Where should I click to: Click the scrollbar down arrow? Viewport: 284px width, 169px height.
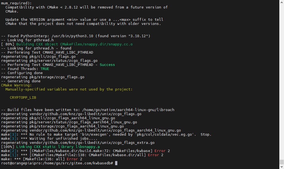point(282,167)
